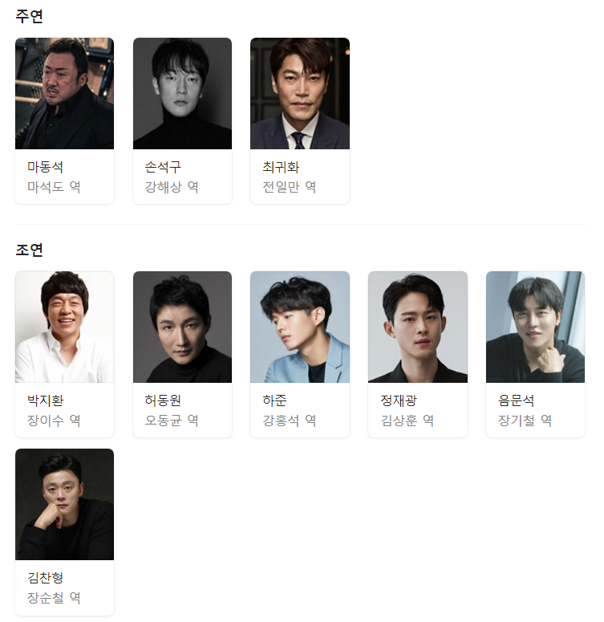Image resolution: width=604 pixels, height=622 pixels.
Task: Click the actor name 마동석
Action: (x=45, y=167)
